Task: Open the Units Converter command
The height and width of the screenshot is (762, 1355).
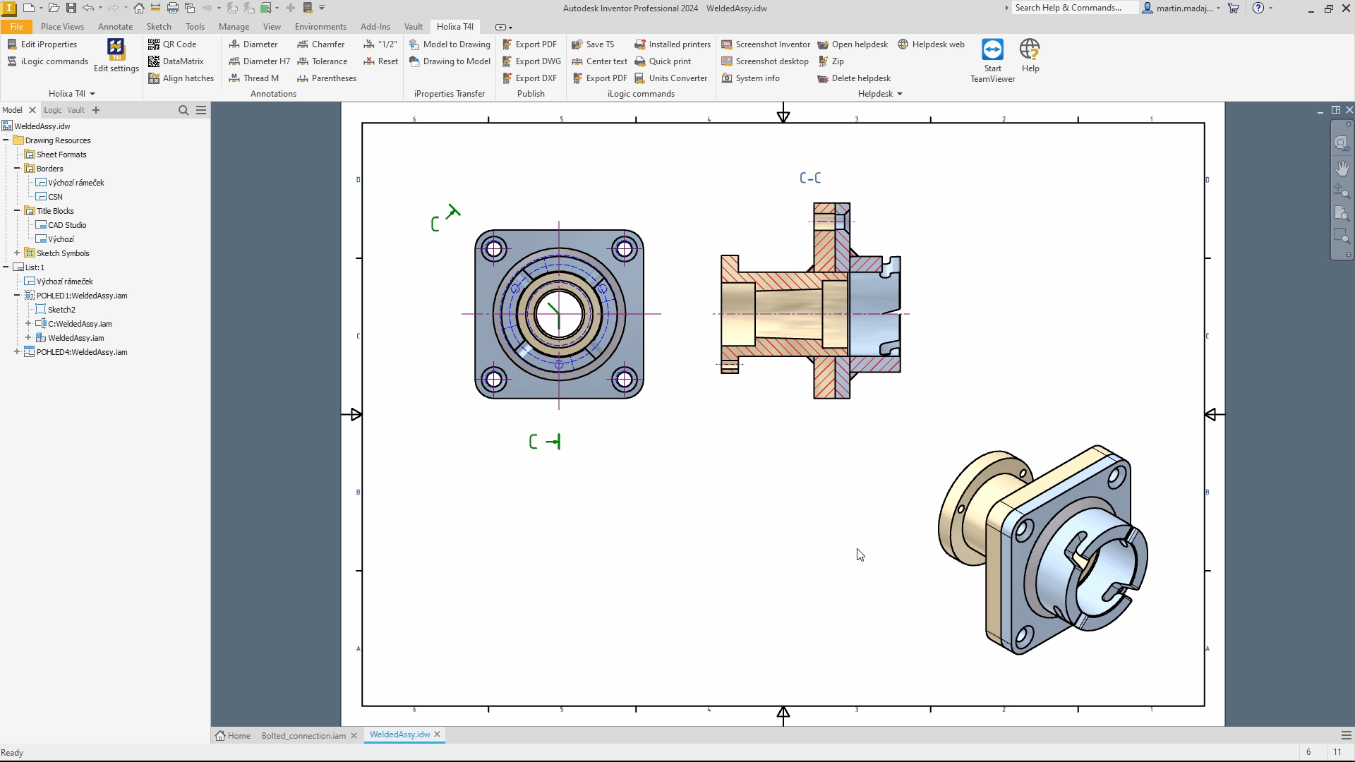Action: (x=671, y=78)
